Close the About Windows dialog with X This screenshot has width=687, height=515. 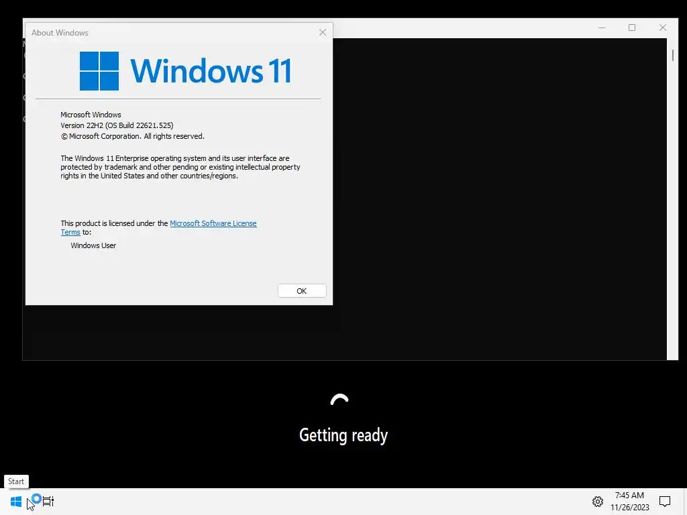[x=323, y=32]
